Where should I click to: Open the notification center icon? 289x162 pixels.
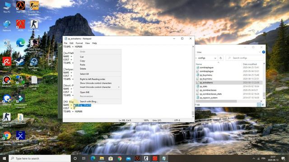[283, 158]
